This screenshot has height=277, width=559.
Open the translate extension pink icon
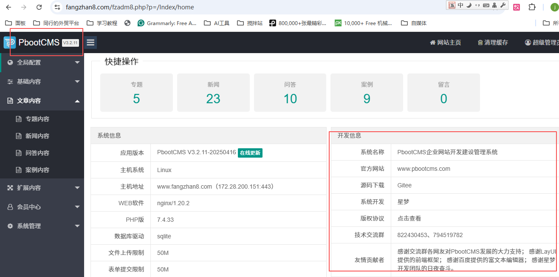[x=516, y=7]
